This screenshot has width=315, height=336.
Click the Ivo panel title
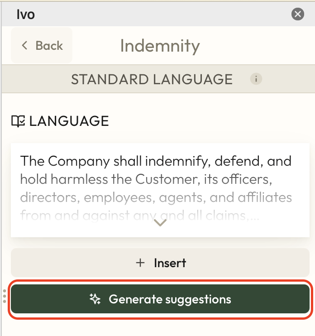(x=25, y=14)
